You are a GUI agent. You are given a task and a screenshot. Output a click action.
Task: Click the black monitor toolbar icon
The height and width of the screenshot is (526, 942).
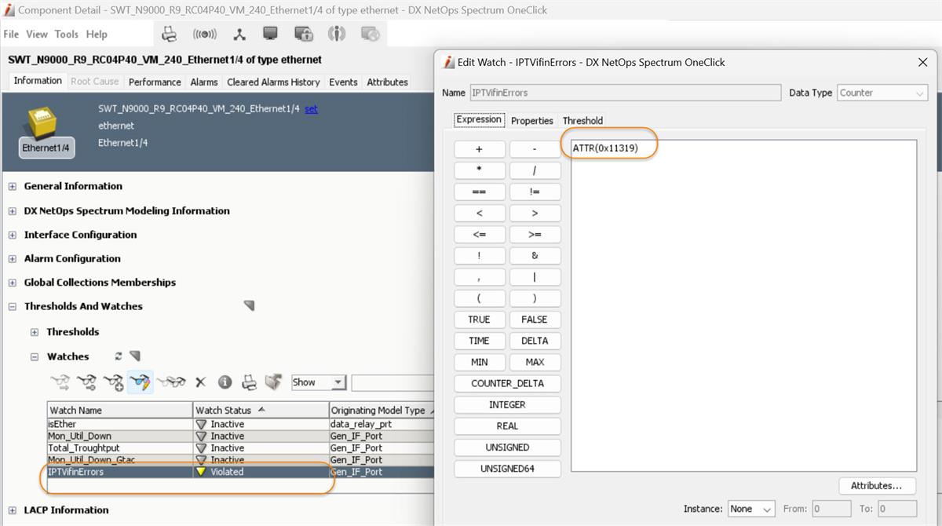coord(270,34)
